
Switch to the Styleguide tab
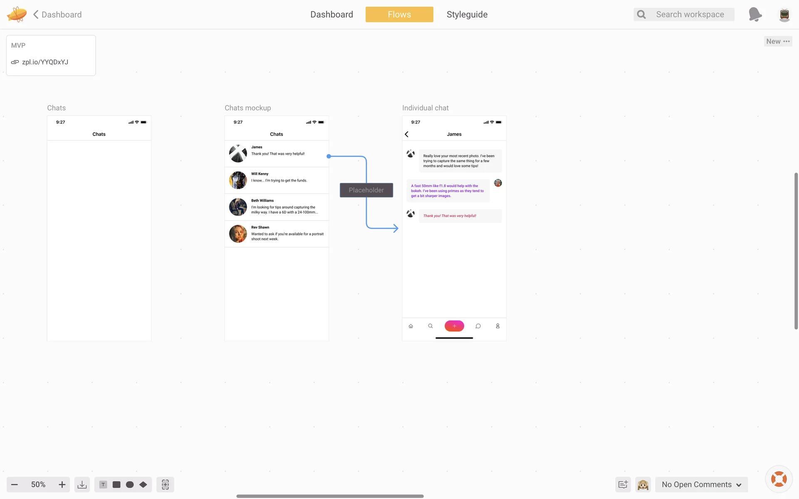pos(467,15)
